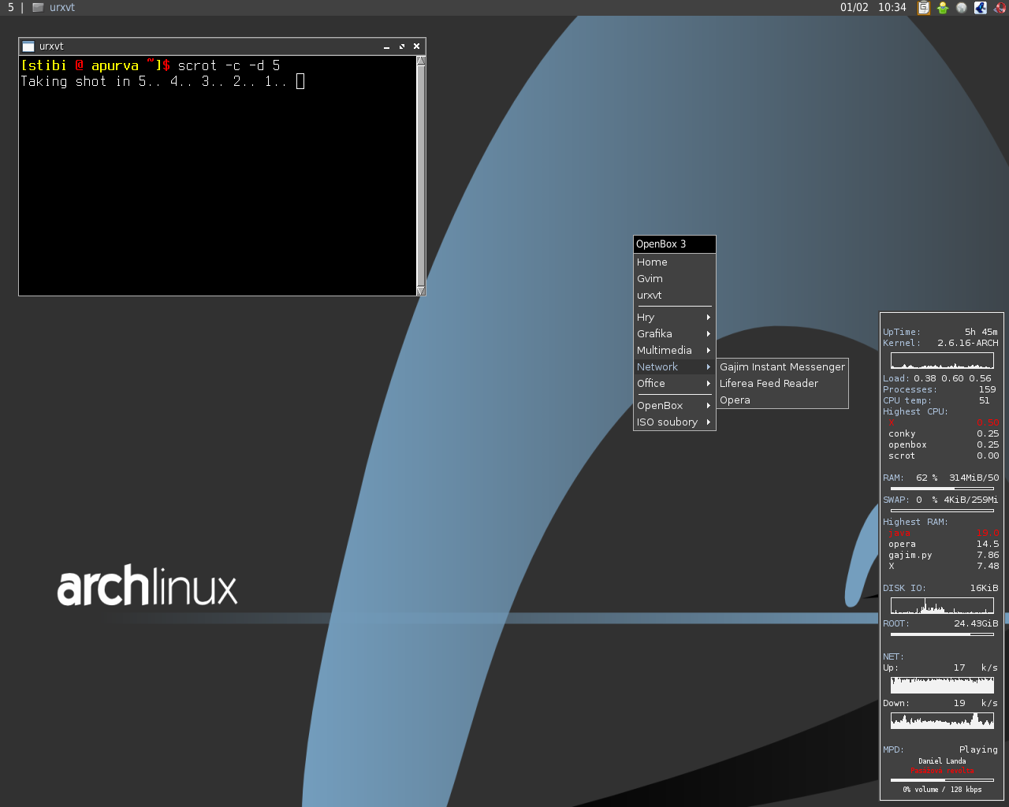
Task: Click the 'CPU temp:' label in conky
Action: (x=907, y=400)
